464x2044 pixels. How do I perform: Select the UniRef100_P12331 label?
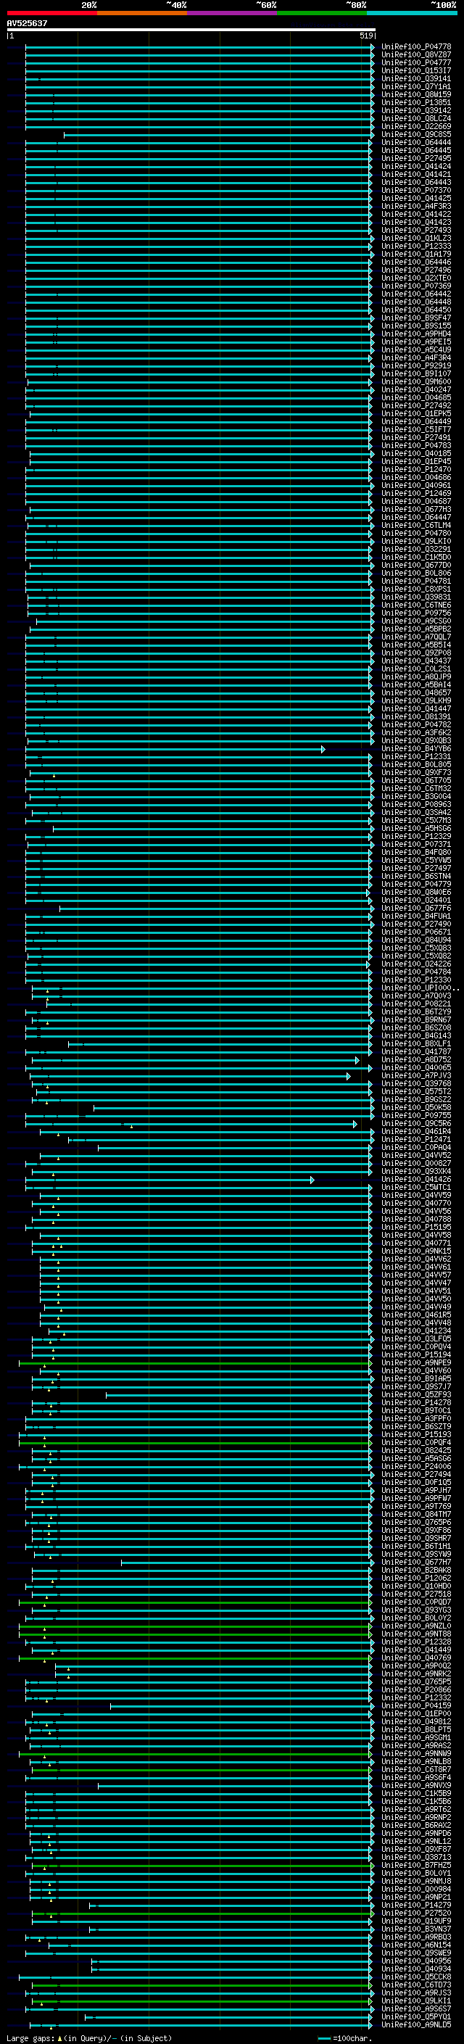tap(416, 756)
